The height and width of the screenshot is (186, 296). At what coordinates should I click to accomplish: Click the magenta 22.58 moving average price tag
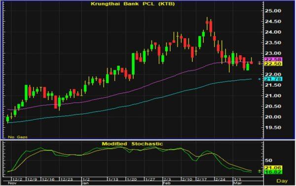coord(273,60)
